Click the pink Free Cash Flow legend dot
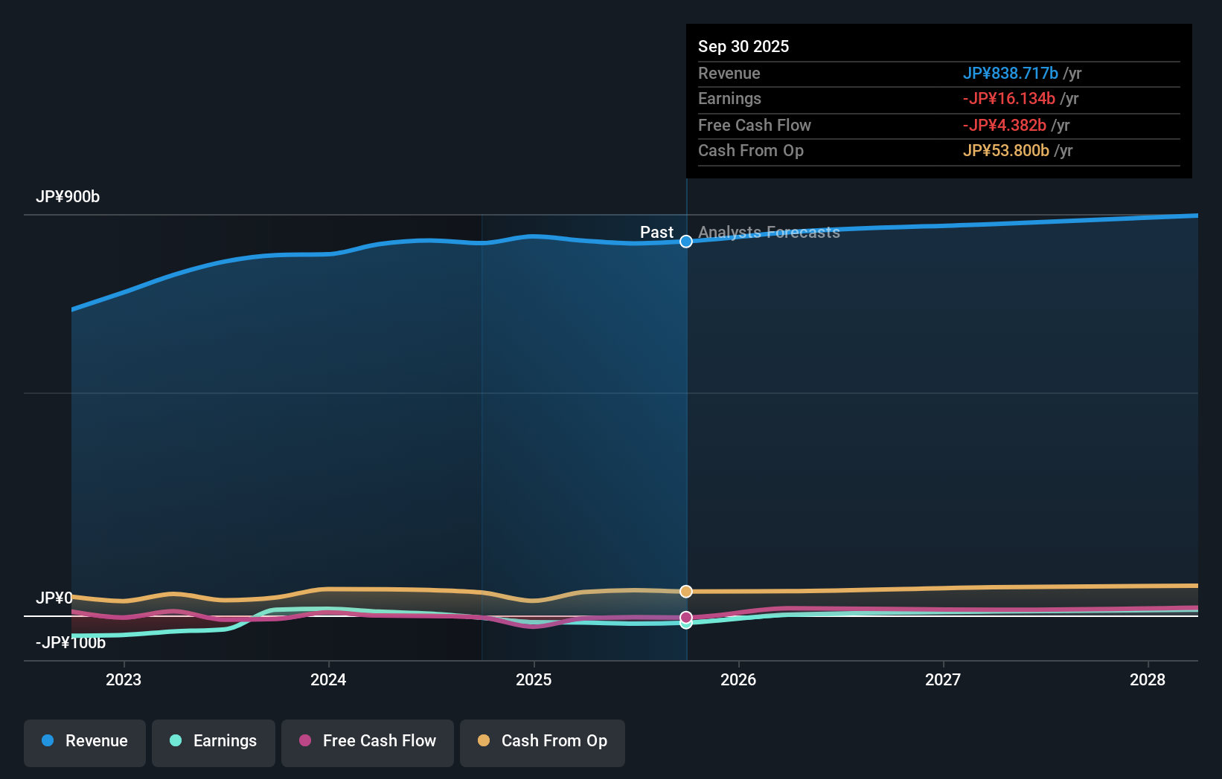The width and height of the screenshot is (1222, 779). click(305, 741)
